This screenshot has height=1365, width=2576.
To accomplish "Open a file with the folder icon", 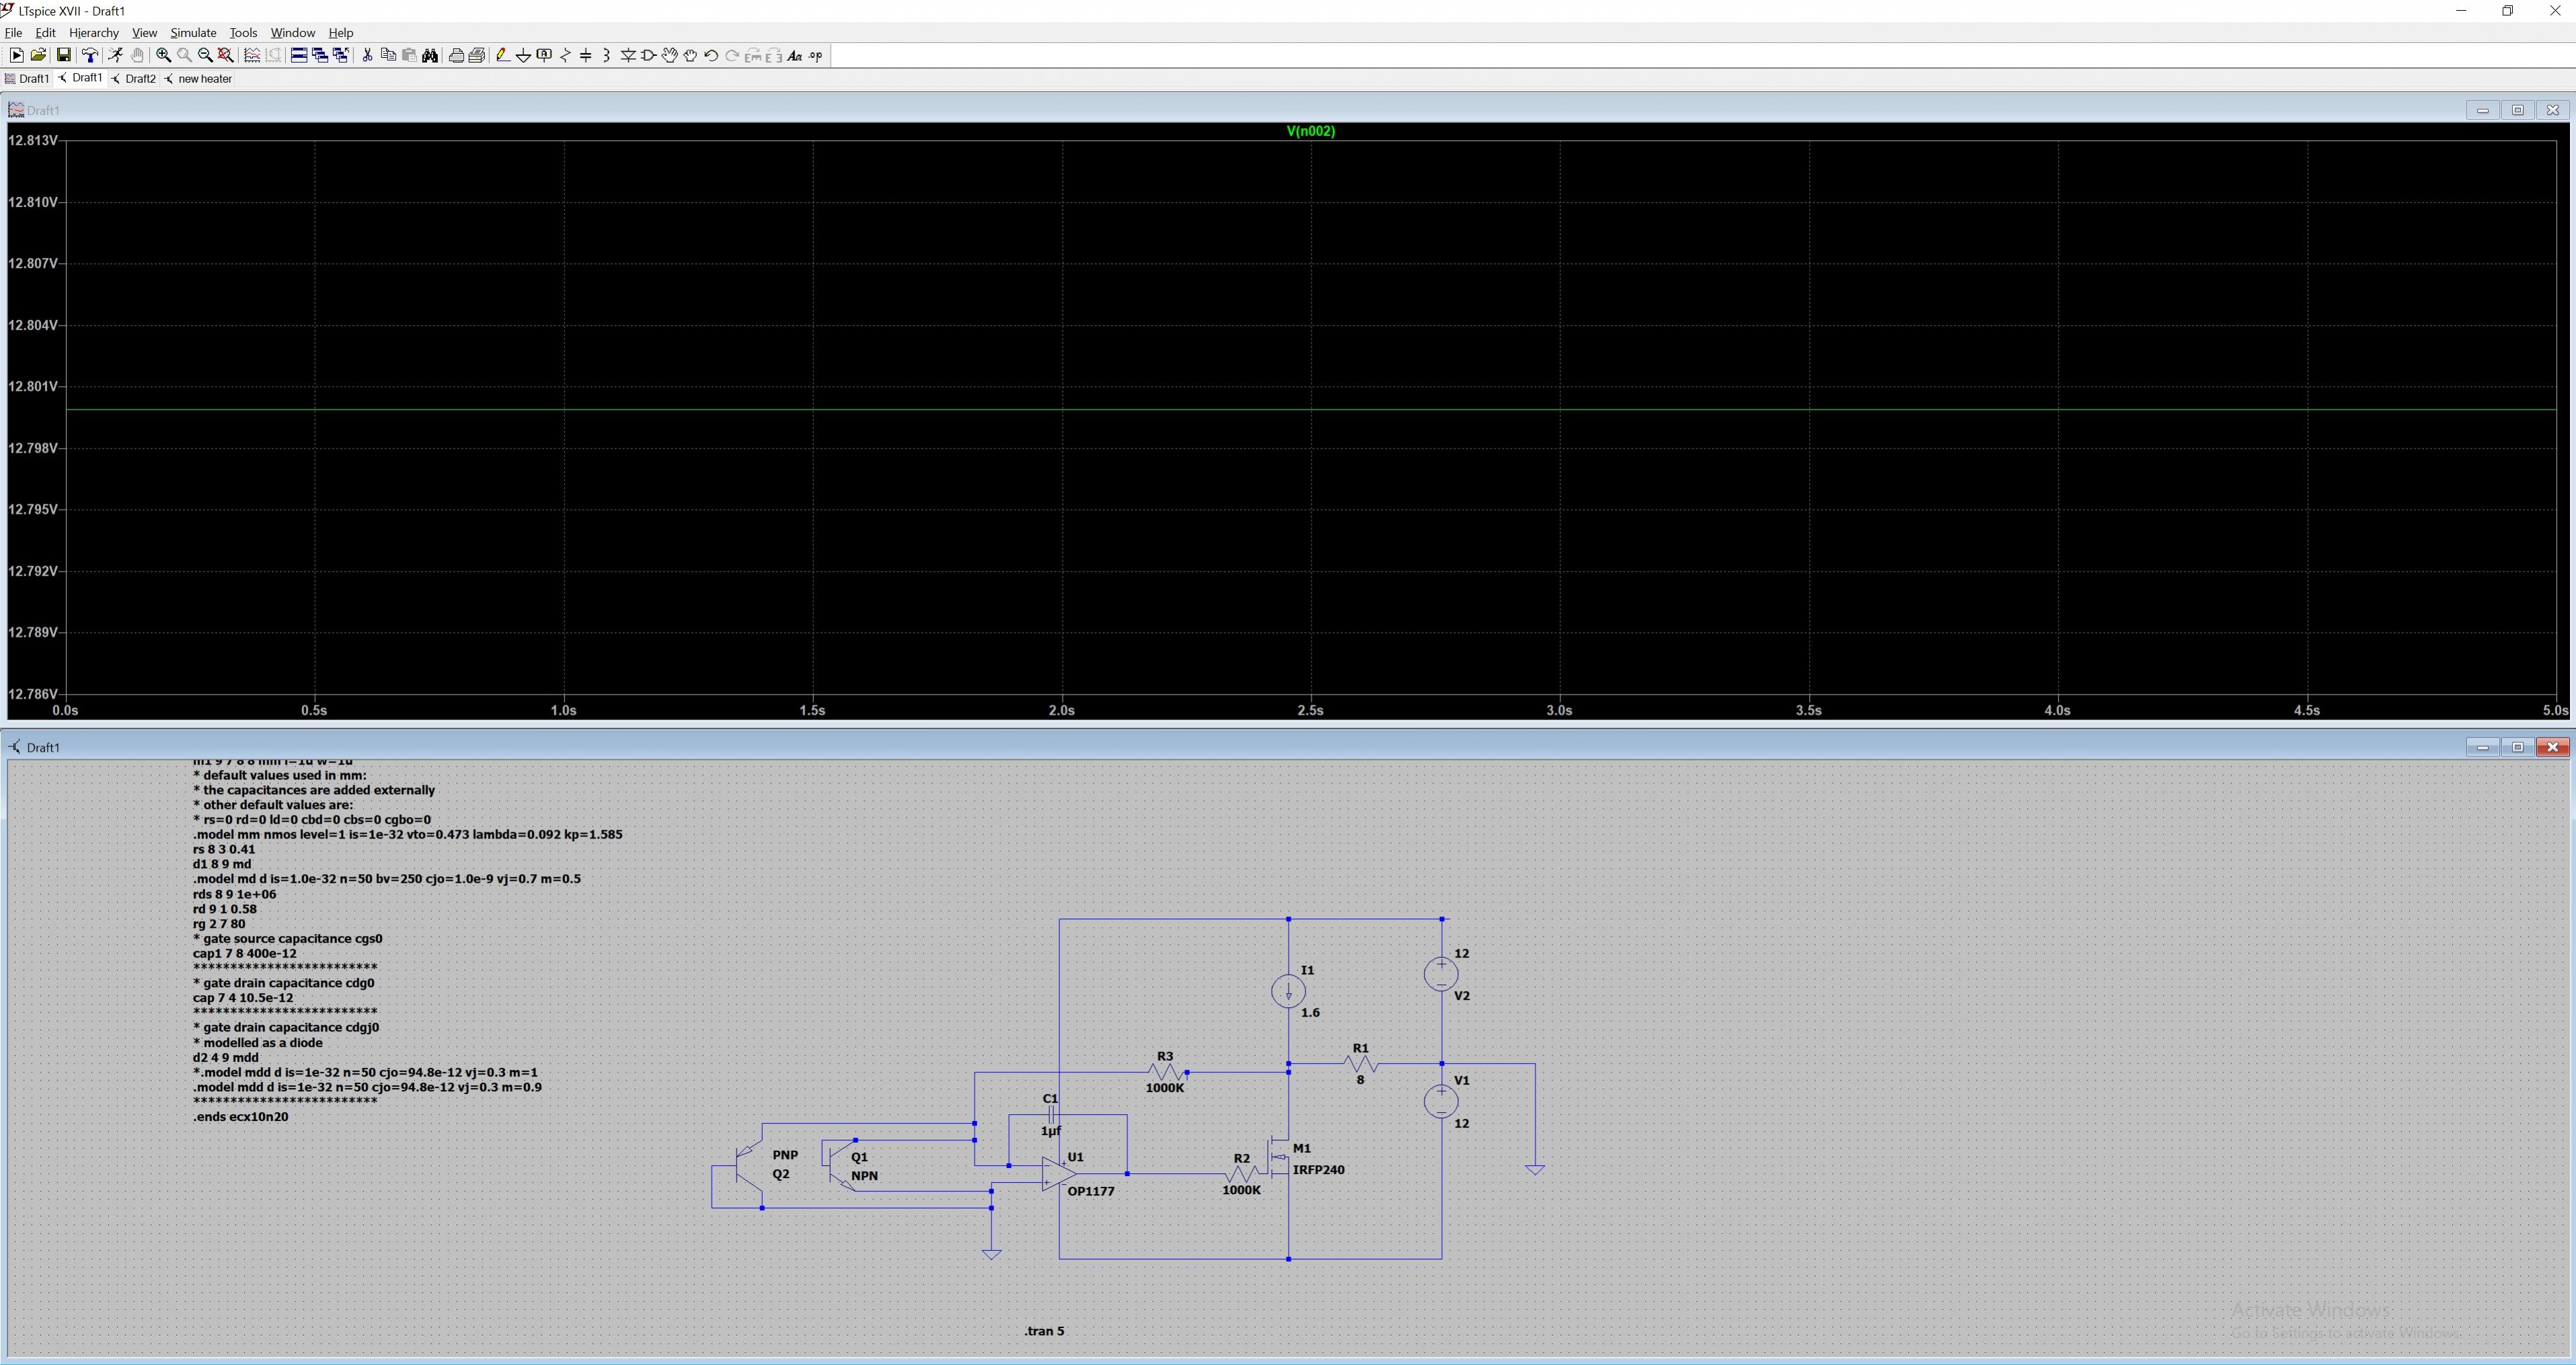I will pos(38,56).
